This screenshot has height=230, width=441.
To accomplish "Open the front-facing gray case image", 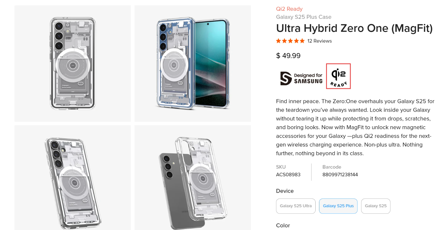I will (72, 64).
